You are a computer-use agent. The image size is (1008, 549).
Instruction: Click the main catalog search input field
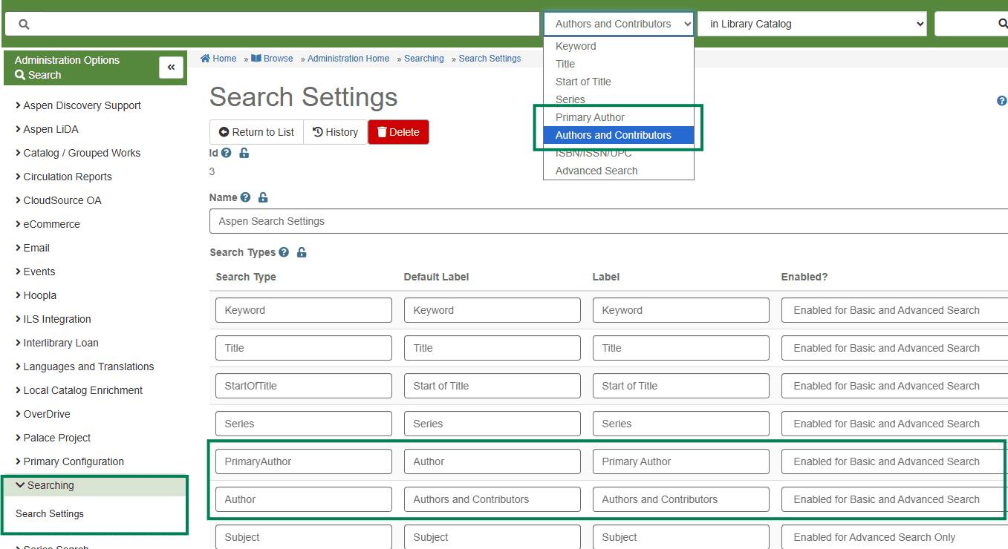(x=272, y=24)
